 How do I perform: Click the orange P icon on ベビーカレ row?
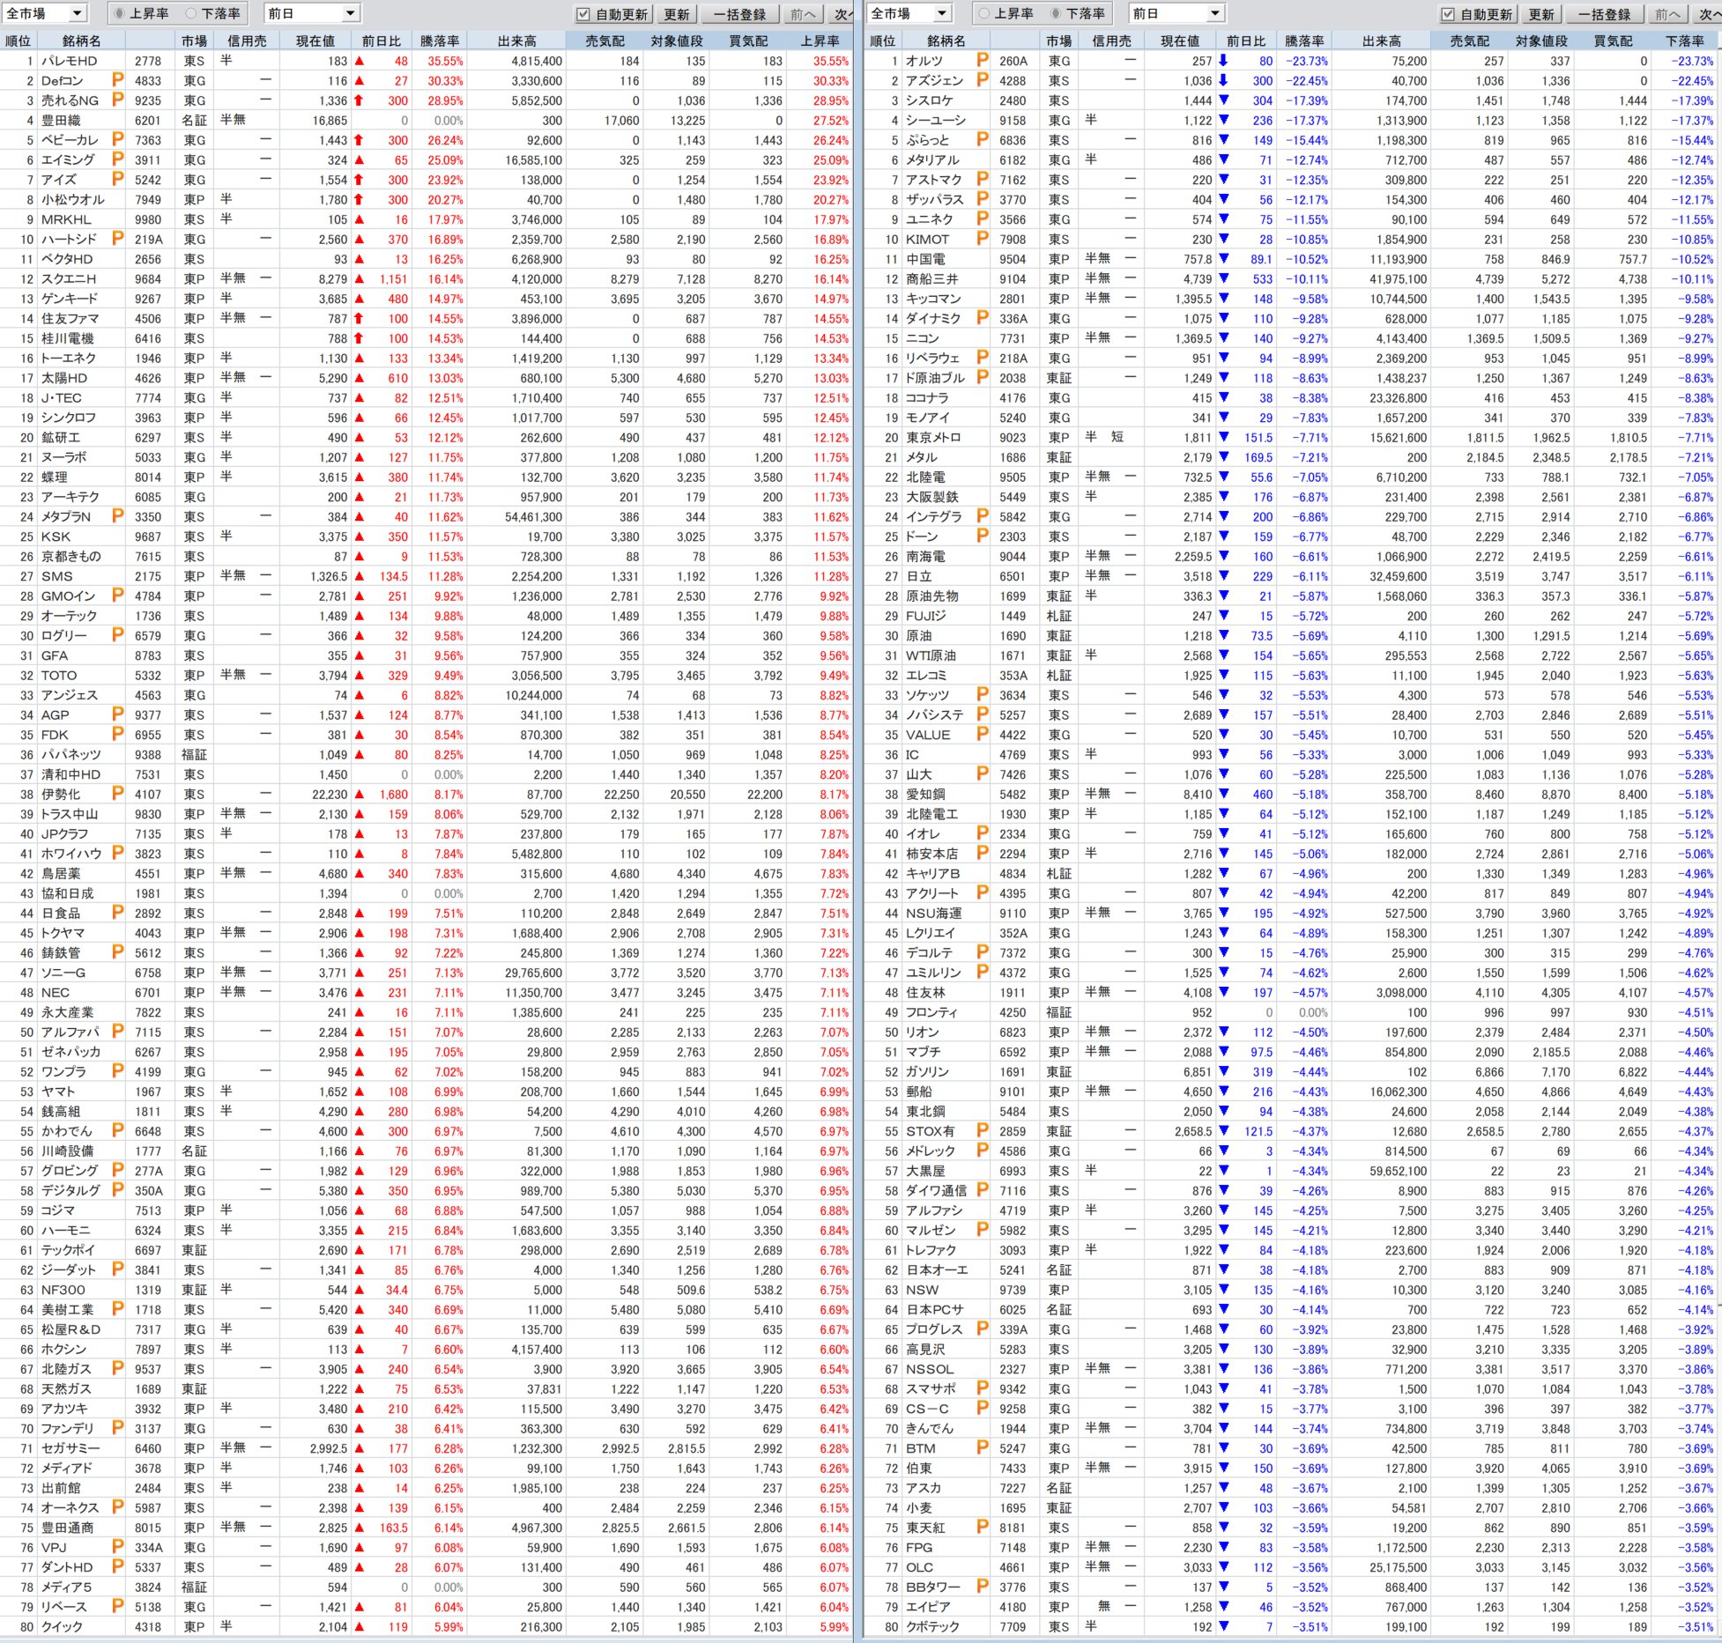(117, 139)
